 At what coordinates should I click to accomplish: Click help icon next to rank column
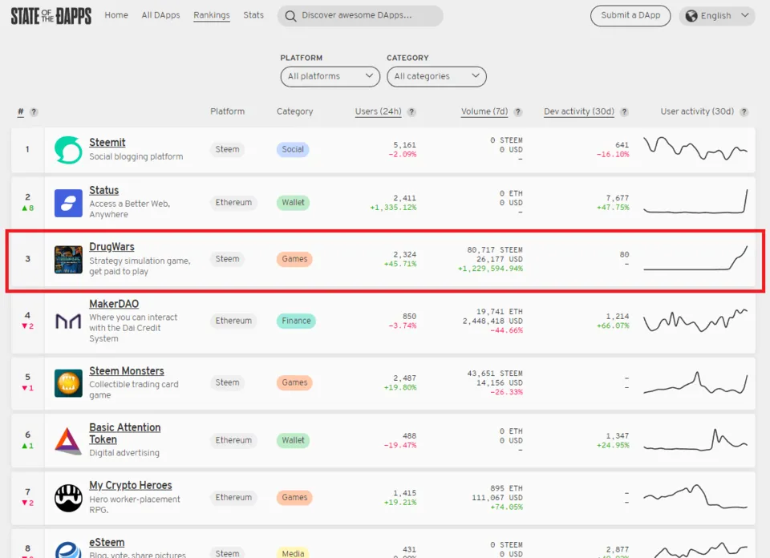tap(34, 112)
